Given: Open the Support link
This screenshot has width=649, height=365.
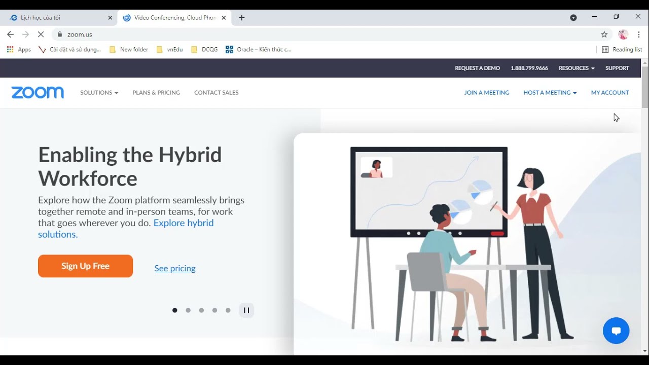Looking at the screenshot, I should click(x=617, y=68).
